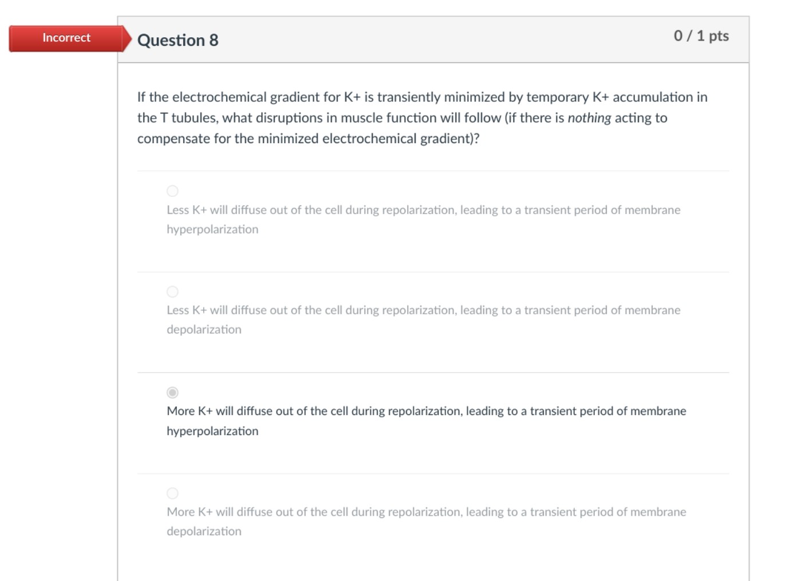Image resolution: width=789 pixels, height=581 pixels.
Task: Click the currently selected 'More K+' hyperpolarization radio
Action: point(172,392)
